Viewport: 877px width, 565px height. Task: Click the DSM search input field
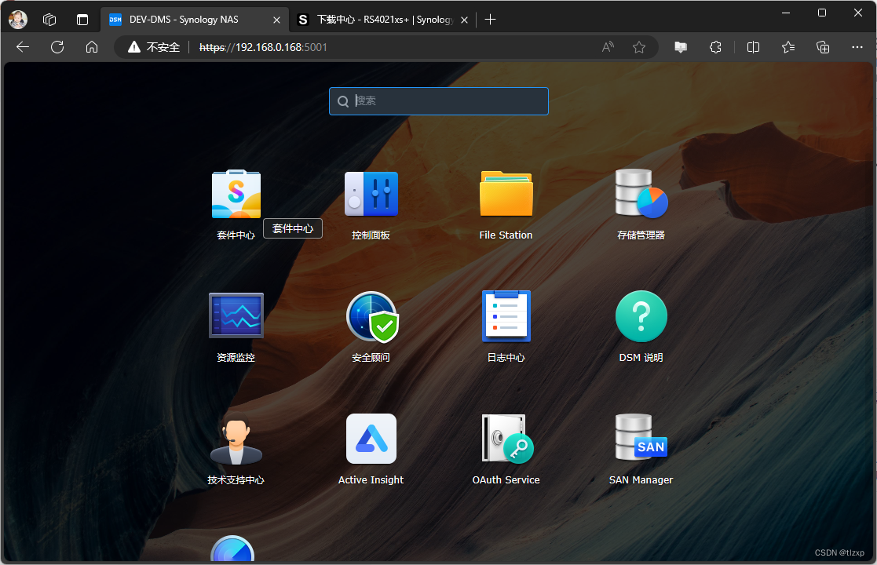point(438,101)
